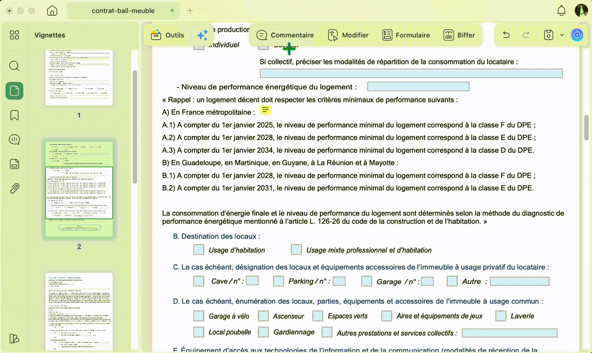Click the Niveau de performance énergétique field

[418, 86]
